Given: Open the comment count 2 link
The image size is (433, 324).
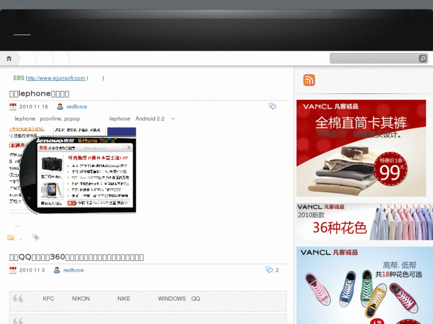Looking at the screenshot, I should point(277,270).
